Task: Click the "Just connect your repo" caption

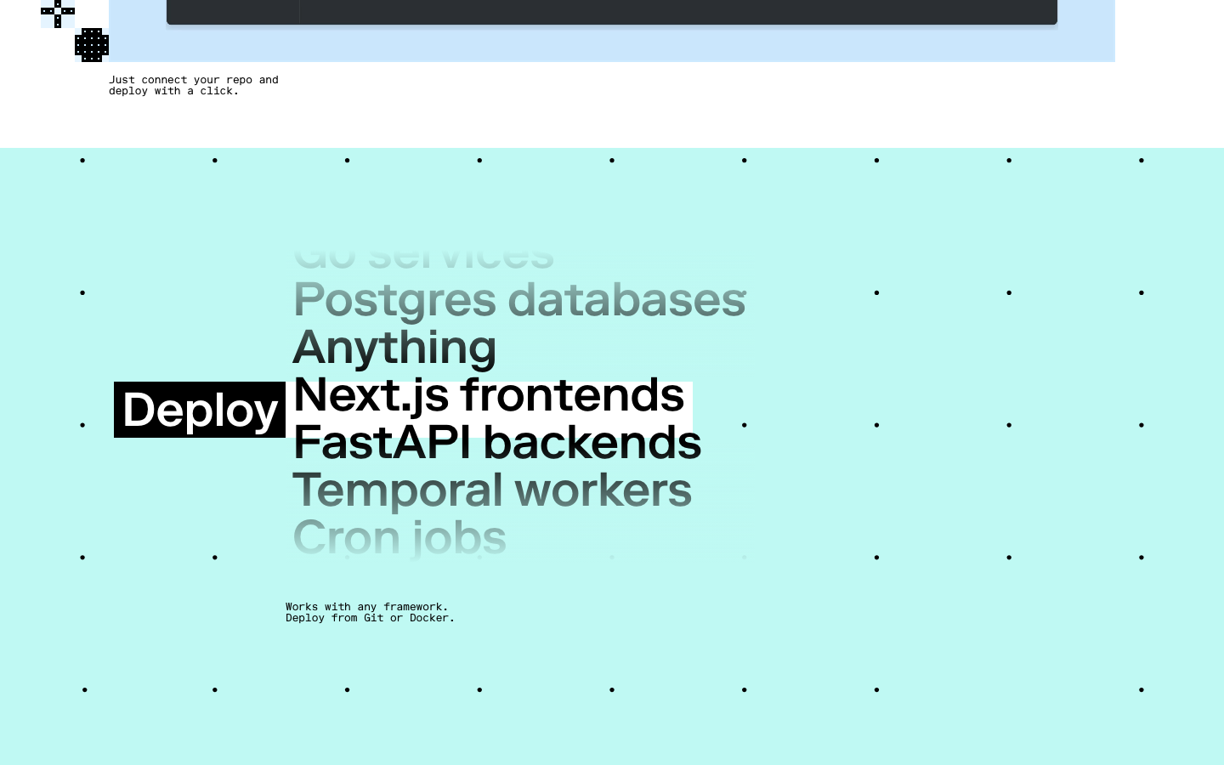Action: (x=194, y=85)
